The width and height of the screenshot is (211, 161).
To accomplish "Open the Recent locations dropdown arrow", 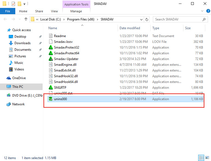I will tap(20, 19).
